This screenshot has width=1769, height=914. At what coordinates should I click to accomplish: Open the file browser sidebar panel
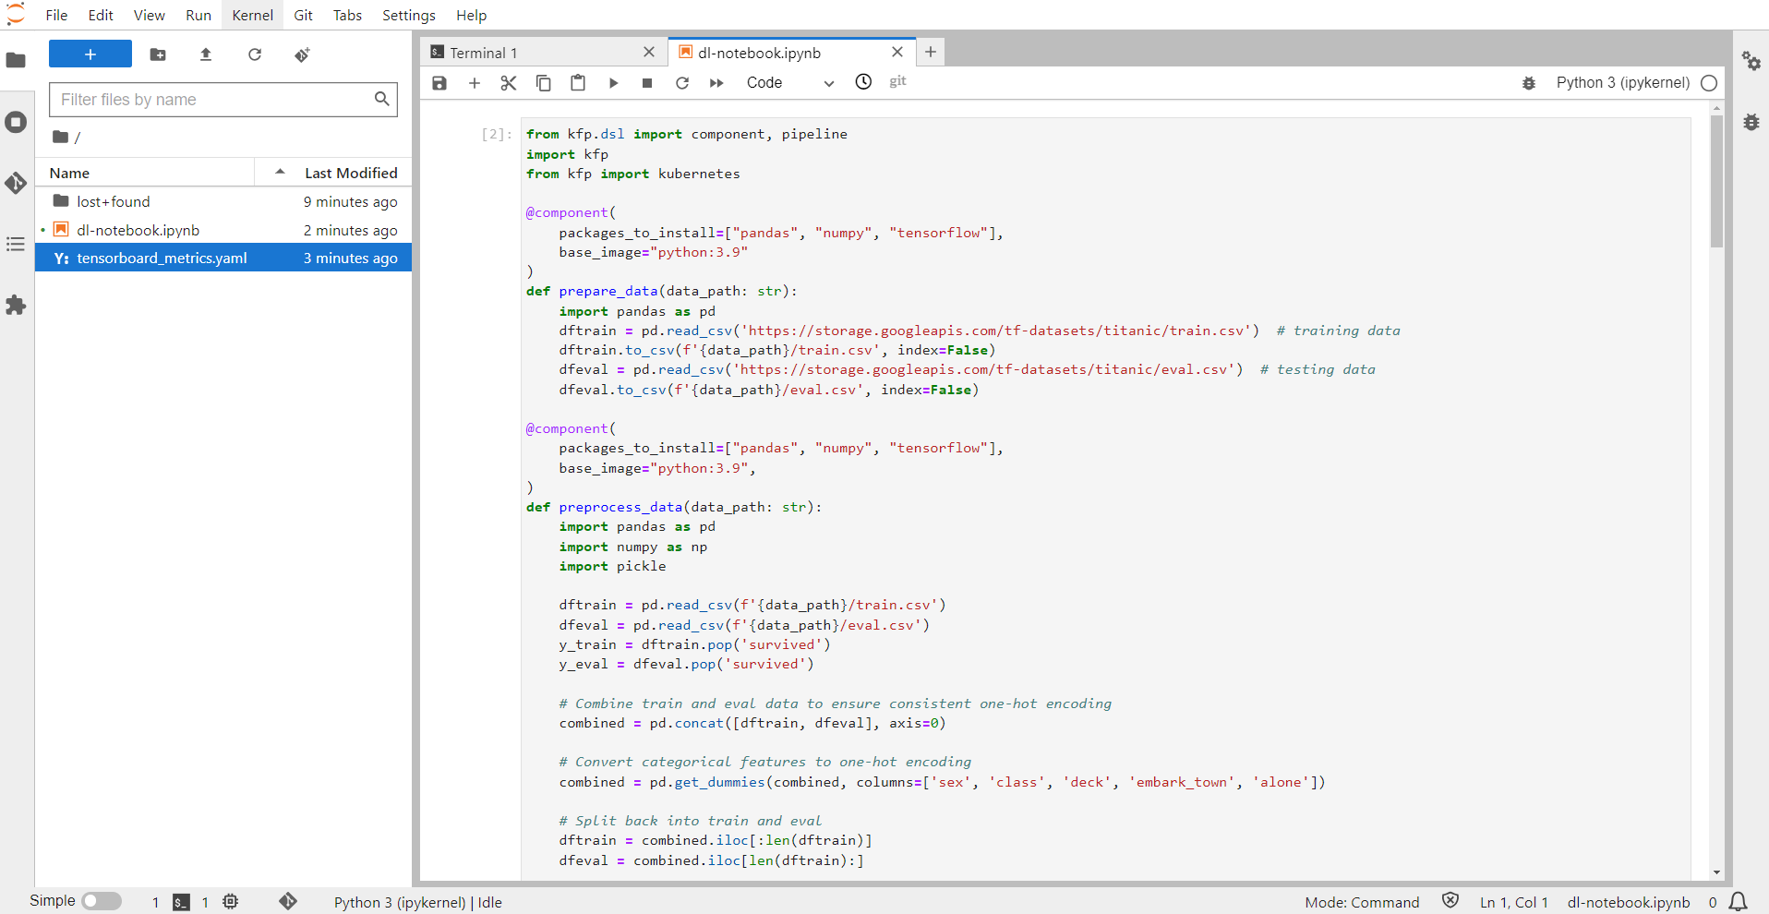[x=16, y=61]
